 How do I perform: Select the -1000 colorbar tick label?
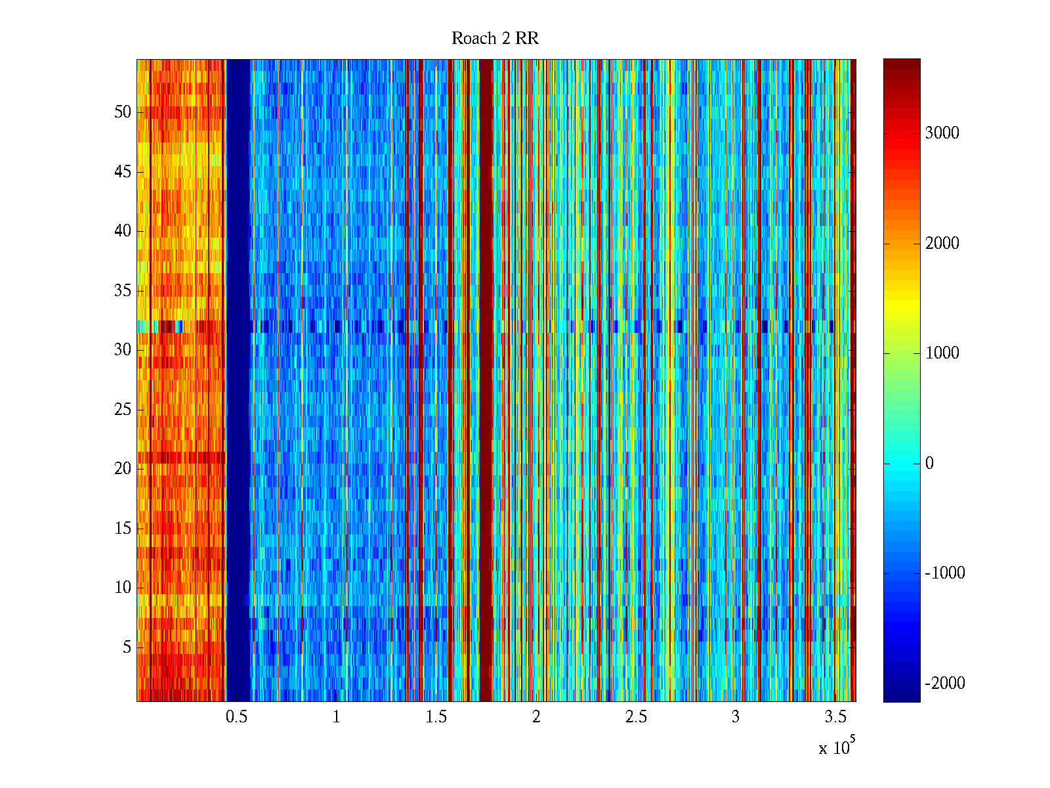(x=944, y=573)
